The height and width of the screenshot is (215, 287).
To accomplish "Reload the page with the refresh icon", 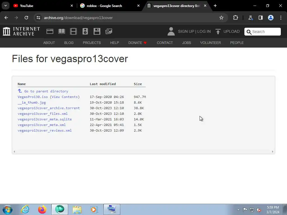I will click(26, 18).
